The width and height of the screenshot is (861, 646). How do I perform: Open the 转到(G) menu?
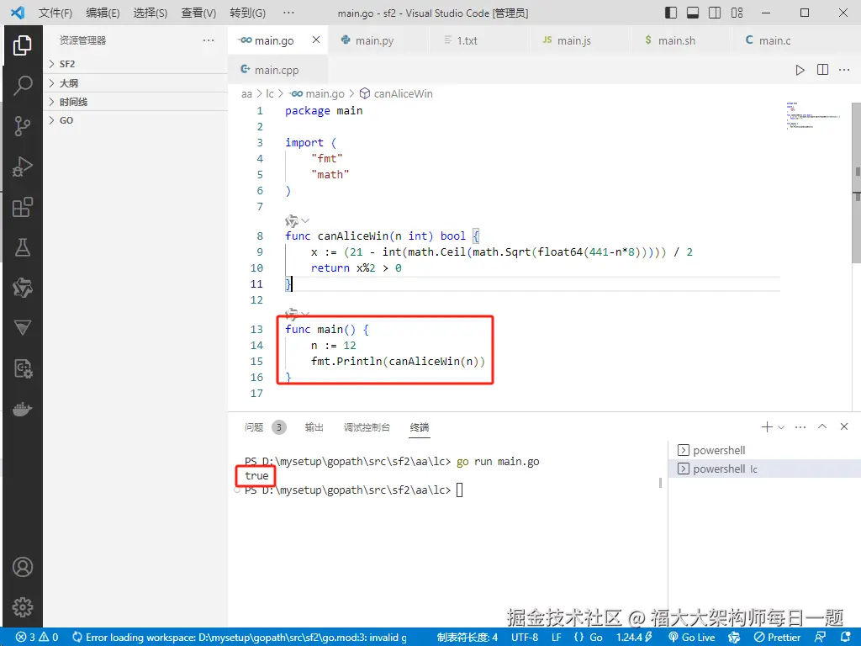pyautogui.click(x=248, y=13)
